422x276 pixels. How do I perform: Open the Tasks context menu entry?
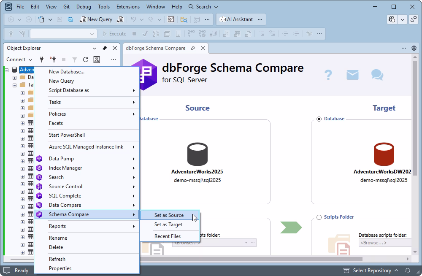pyautogui.click(x=87, y=102)
